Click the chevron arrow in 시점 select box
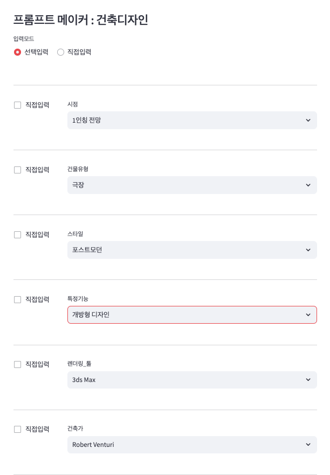Screen dimensions: 330x475 tap(308, 120)
